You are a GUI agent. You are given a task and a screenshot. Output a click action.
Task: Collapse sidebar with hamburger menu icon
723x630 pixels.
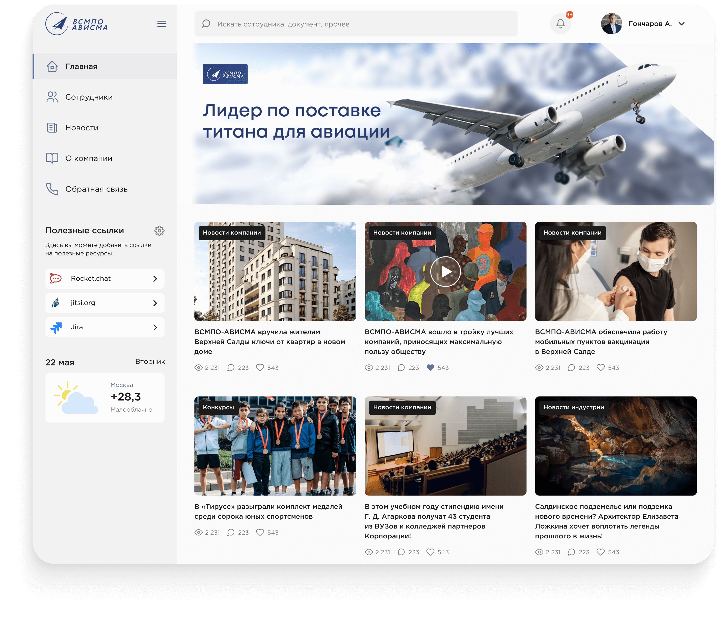point(161,24)
